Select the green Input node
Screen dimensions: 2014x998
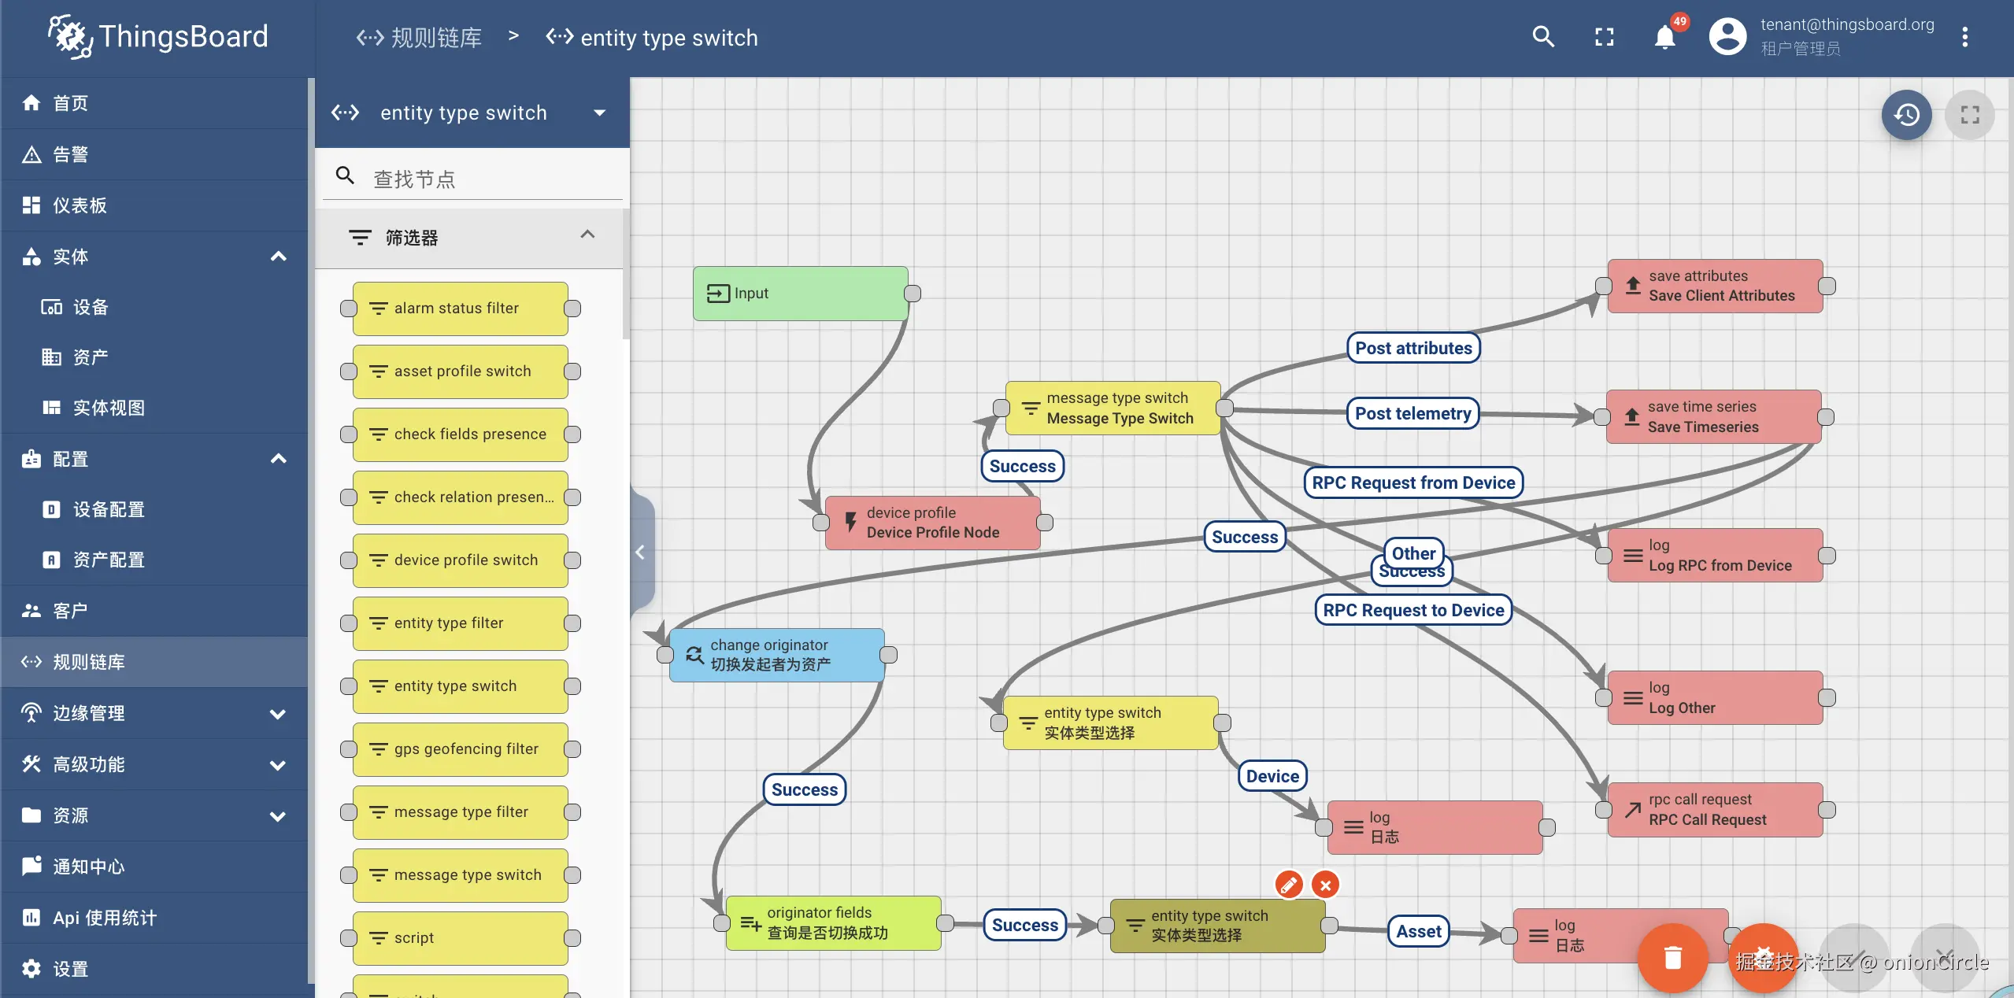coord(800,294)
